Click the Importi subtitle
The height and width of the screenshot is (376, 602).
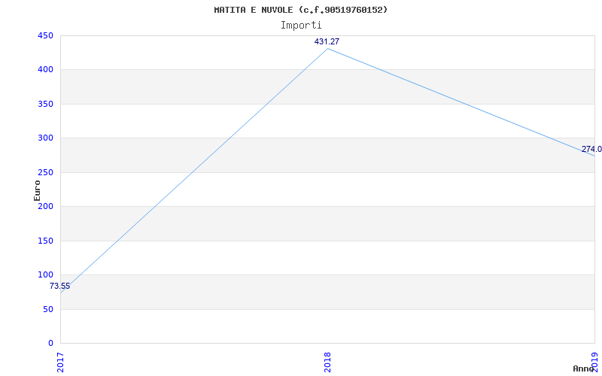301,25
